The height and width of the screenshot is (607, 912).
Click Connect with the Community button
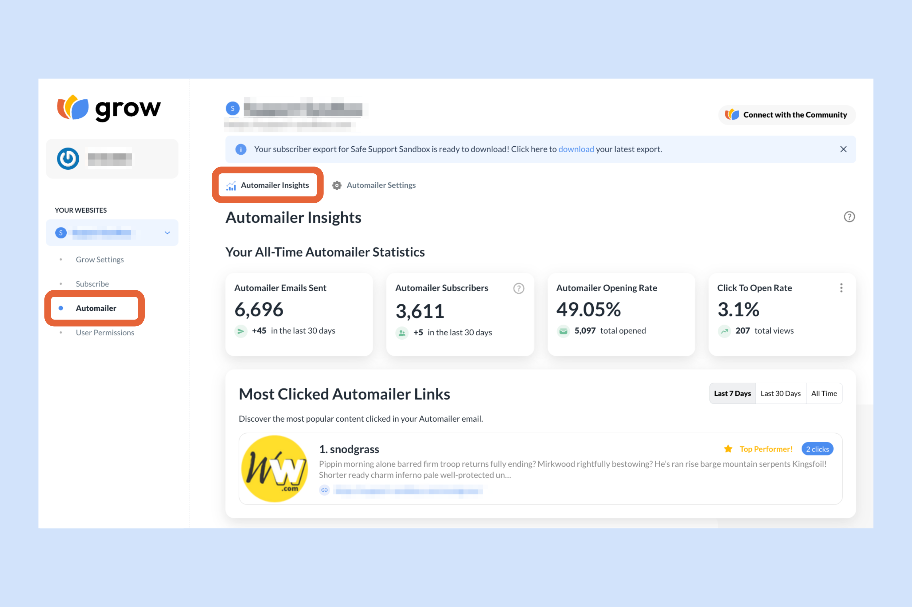(x=787, y=115)
